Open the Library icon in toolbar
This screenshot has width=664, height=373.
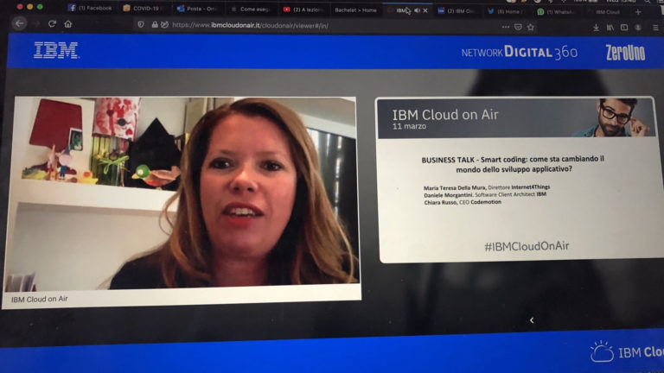point(610,28)
